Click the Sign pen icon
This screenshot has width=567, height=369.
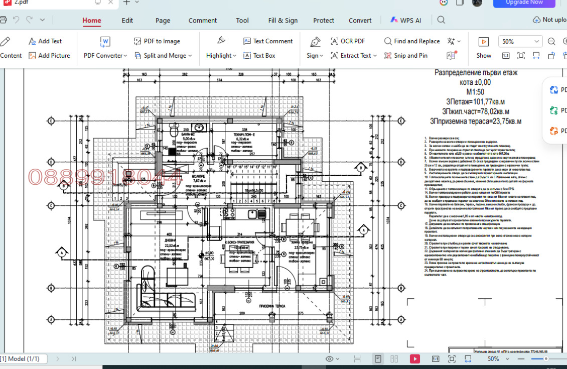(315, 42)
